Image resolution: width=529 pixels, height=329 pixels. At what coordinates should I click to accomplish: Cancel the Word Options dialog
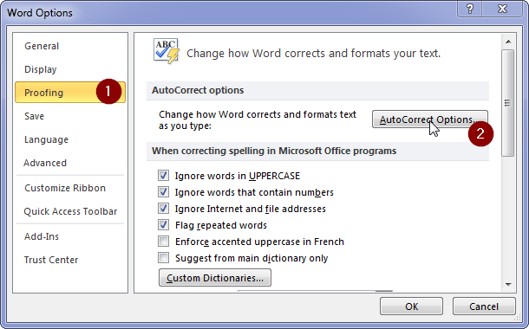484,306
